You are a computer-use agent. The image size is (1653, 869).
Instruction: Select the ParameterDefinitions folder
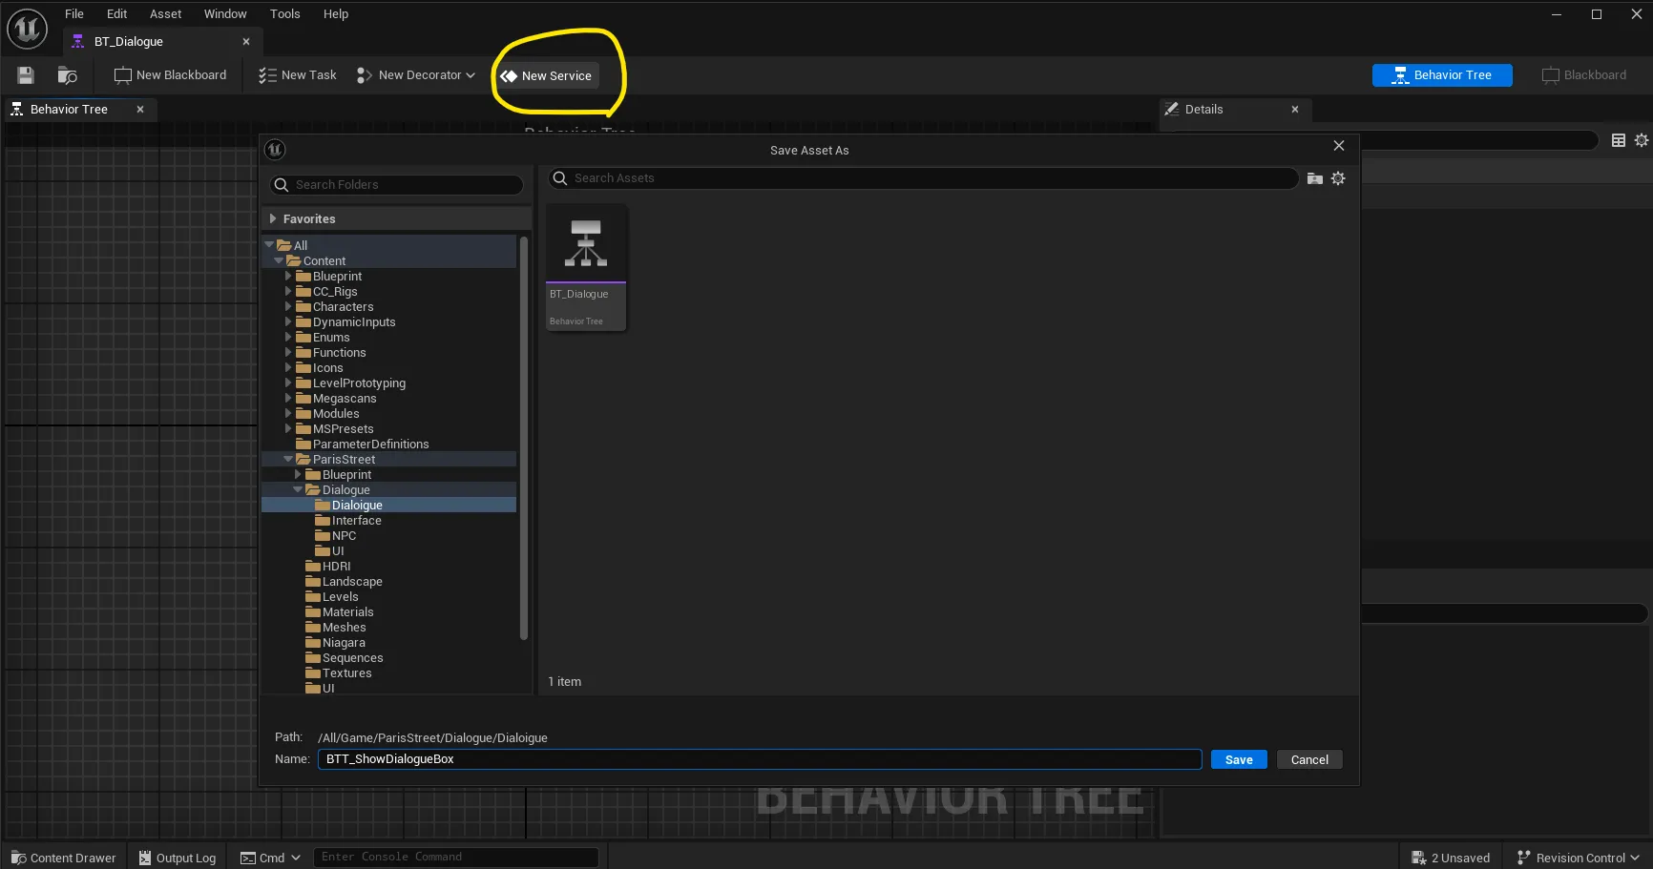click(x=370, y=445)
